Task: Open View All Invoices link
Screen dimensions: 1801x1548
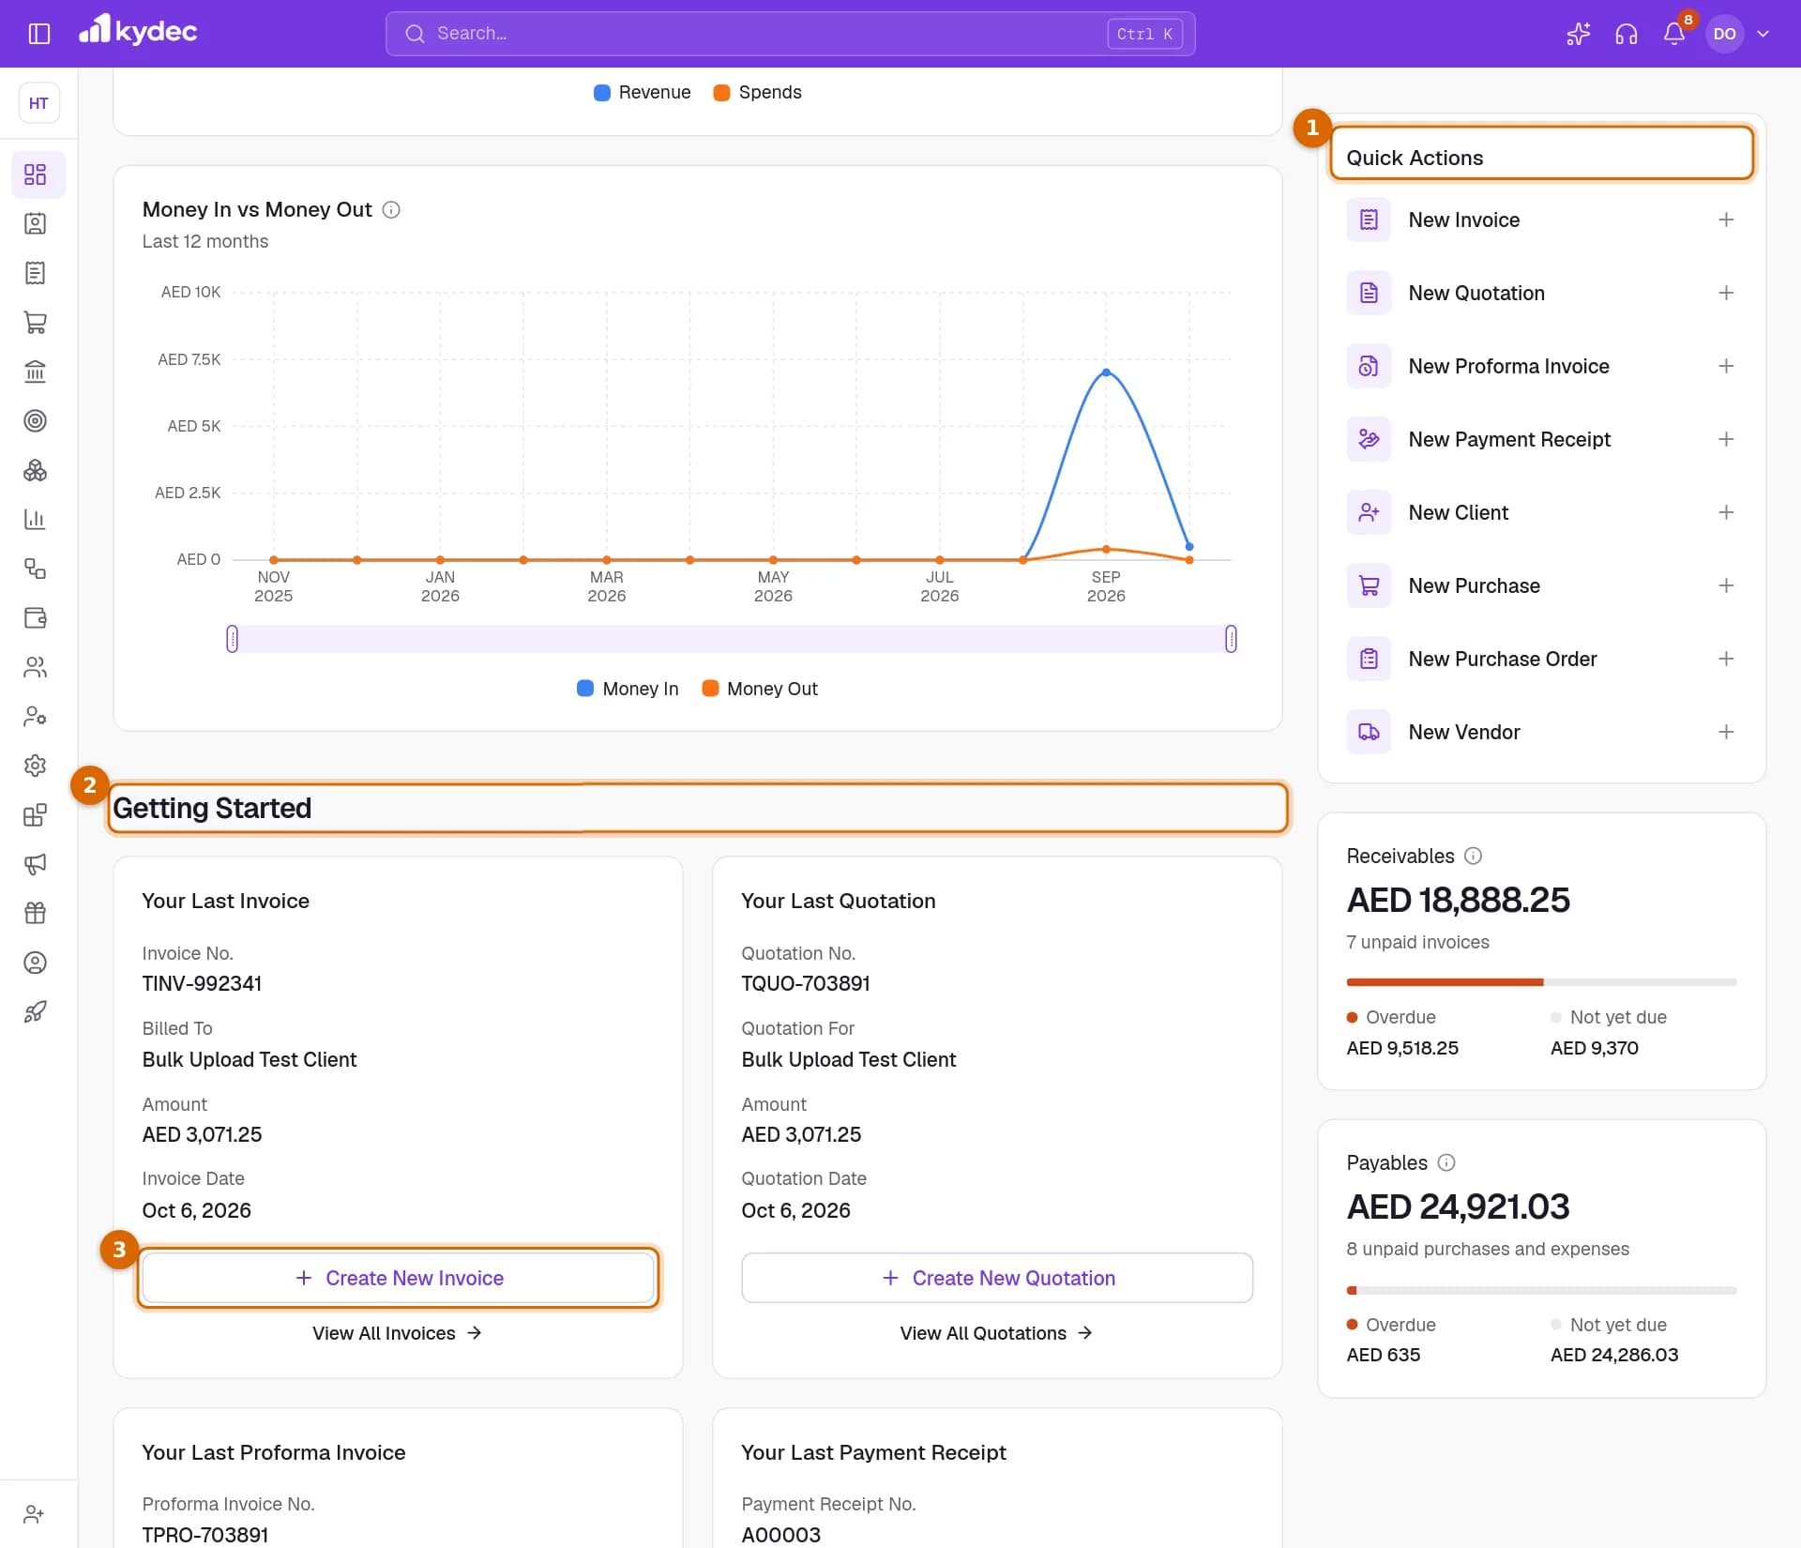Action: pyautogui.click(x=397, y=1333)
